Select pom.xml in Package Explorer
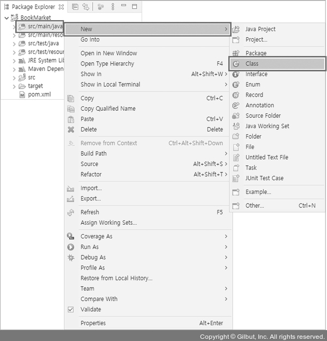 point(39,94)
